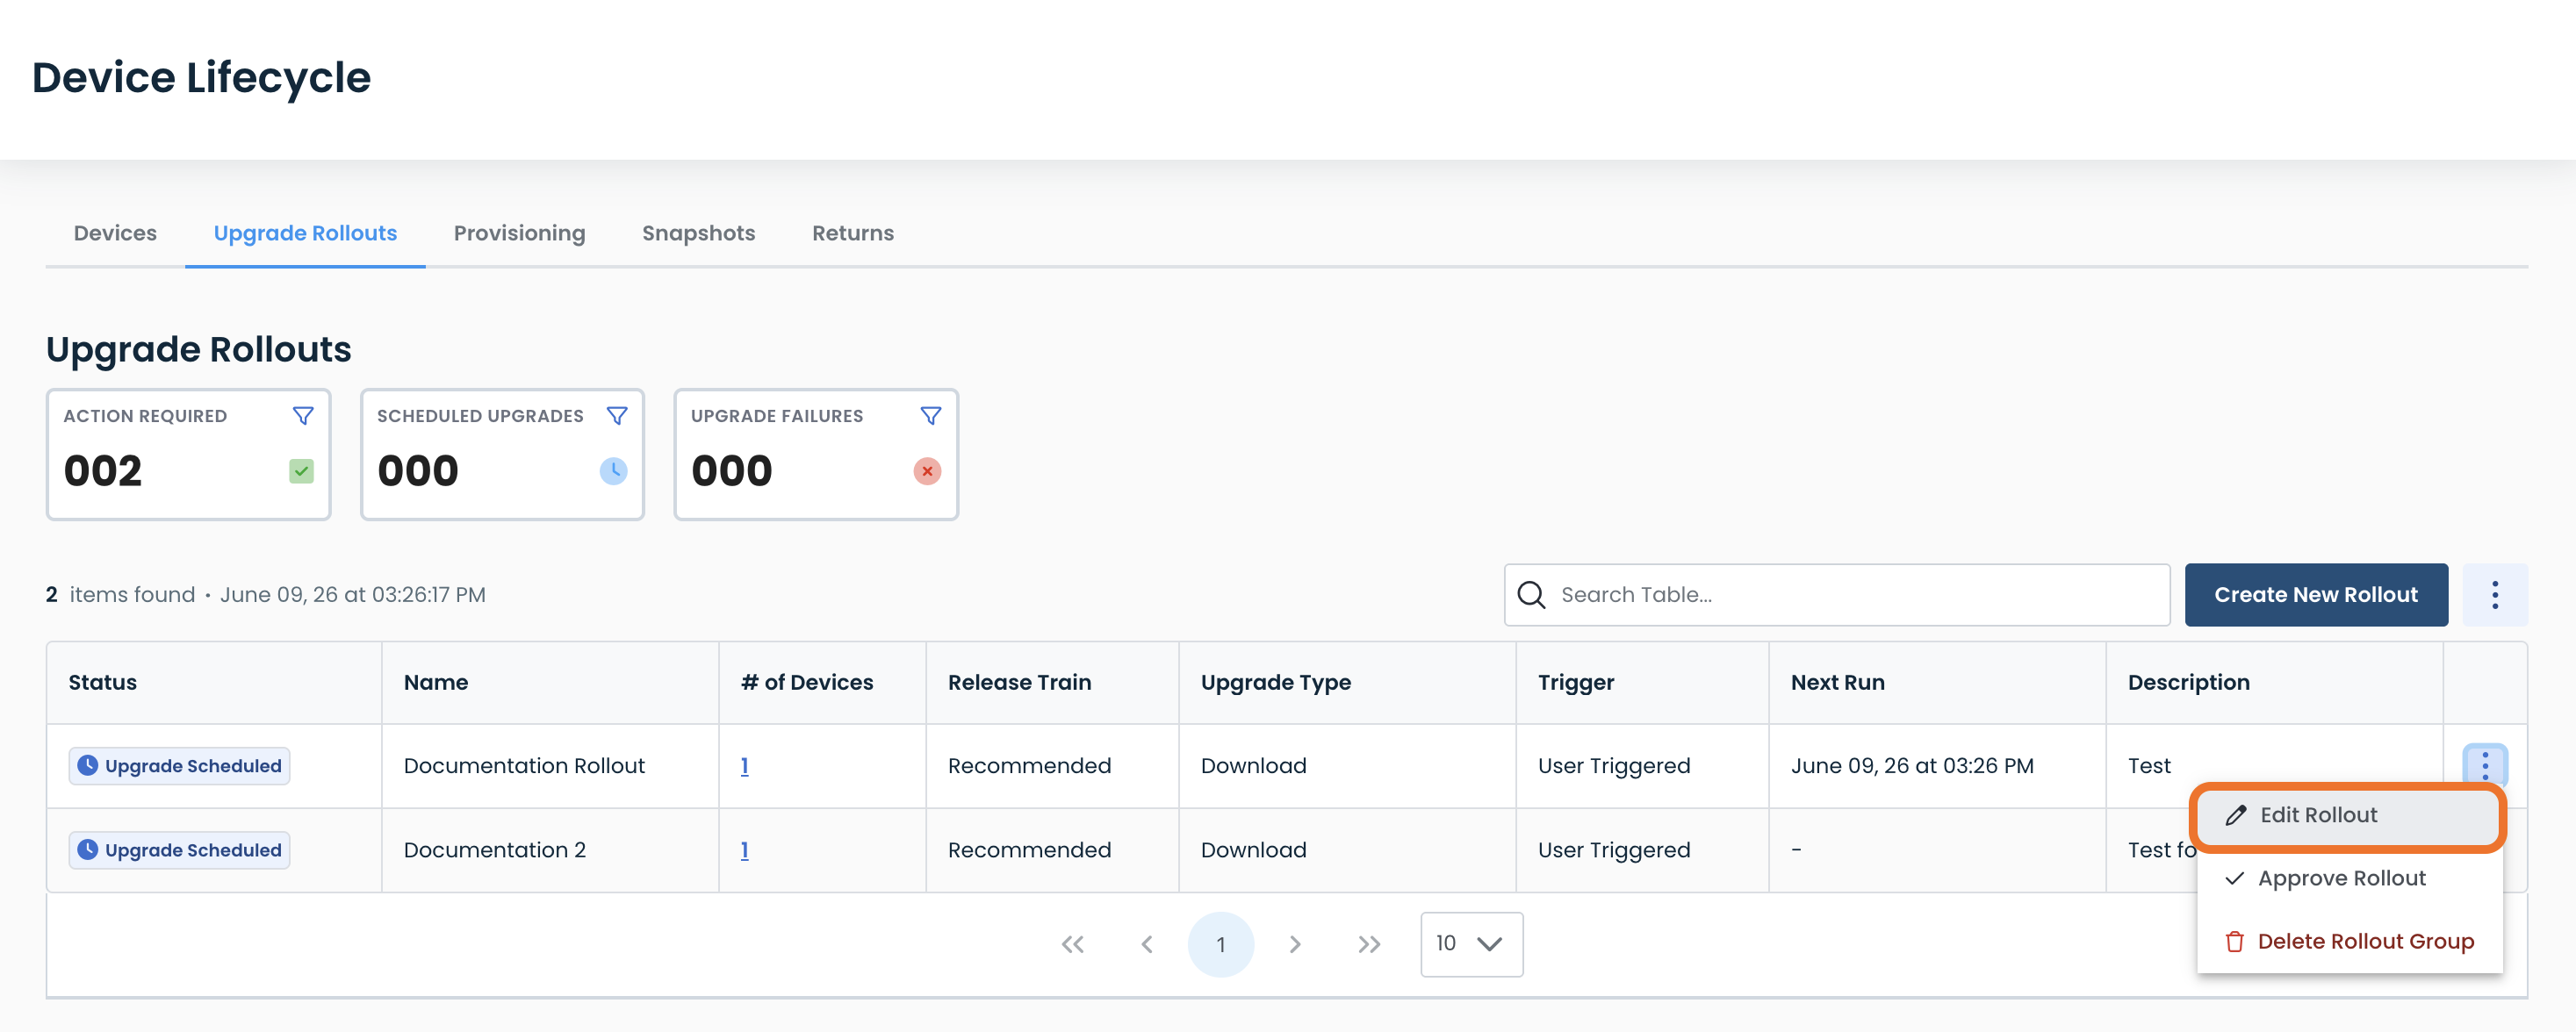The width and height of the screenshot is (2576, 1032).
Task: Click the checkmark icon beside Approve Rollout
Action: pos(2235,878)
